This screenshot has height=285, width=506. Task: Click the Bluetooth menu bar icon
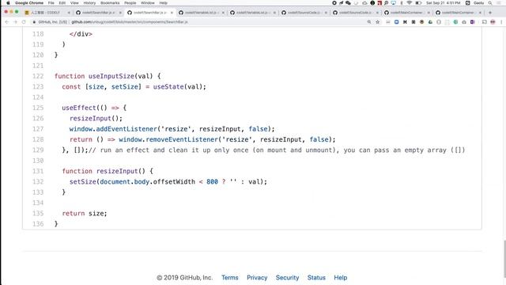coord(402,3)
